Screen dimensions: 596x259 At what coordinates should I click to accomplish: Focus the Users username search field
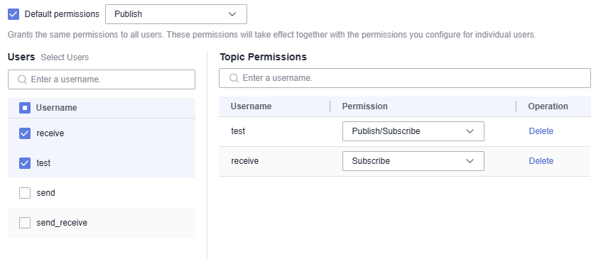click(x=102, y=79)
